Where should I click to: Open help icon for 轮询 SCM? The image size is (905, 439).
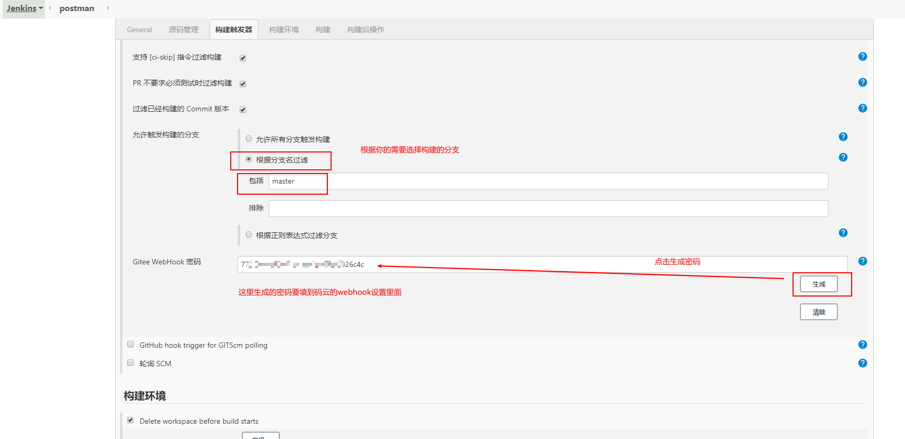862,363
